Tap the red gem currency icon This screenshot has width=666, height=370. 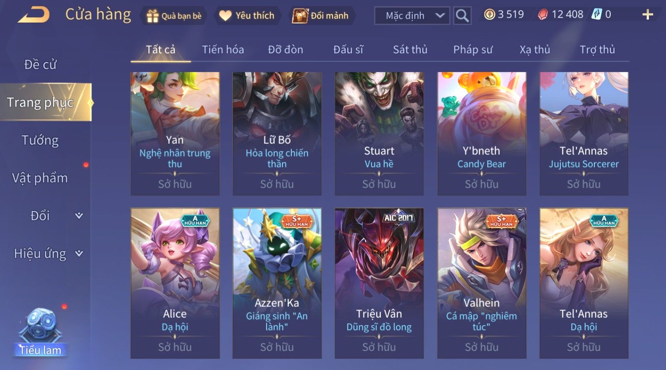coord(543,15)
